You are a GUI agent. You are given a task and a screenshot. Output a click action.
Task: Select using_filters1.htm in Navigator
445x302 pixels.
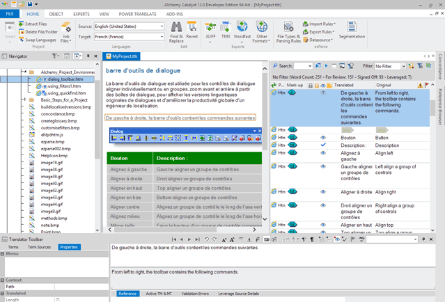(64, 86)
